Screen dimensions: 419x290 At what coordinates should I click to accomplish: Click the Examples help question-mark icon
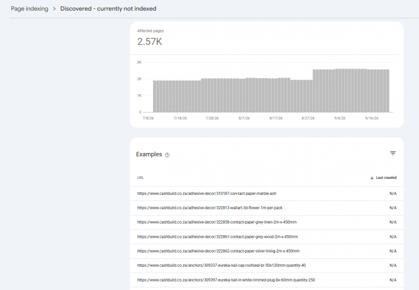click(167, 155)
